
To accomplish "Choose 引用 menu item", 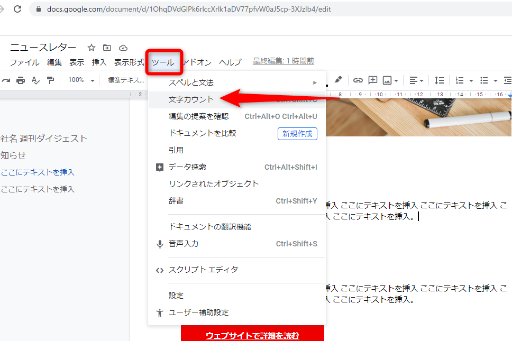I will point(237,150).
